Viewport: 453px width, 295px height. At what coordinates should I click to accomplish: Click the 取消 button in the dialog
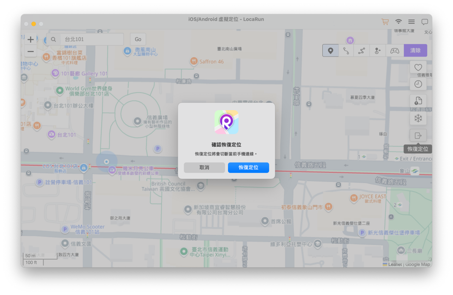point(204,167)
